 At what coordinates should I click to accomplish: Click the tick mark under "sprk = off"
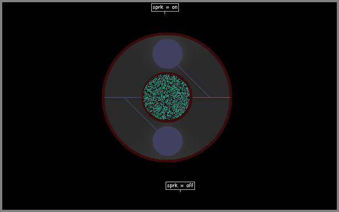180,191
